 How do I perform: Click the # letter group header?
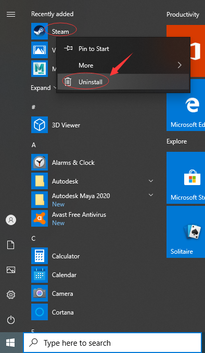coord(33,107)
